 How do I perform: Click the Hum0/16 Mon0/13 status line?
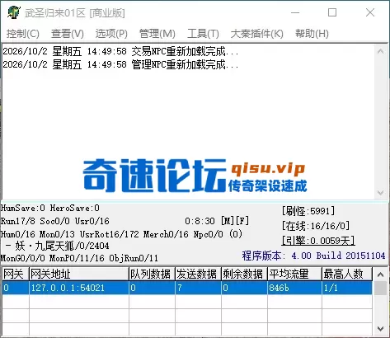point(121,234)
